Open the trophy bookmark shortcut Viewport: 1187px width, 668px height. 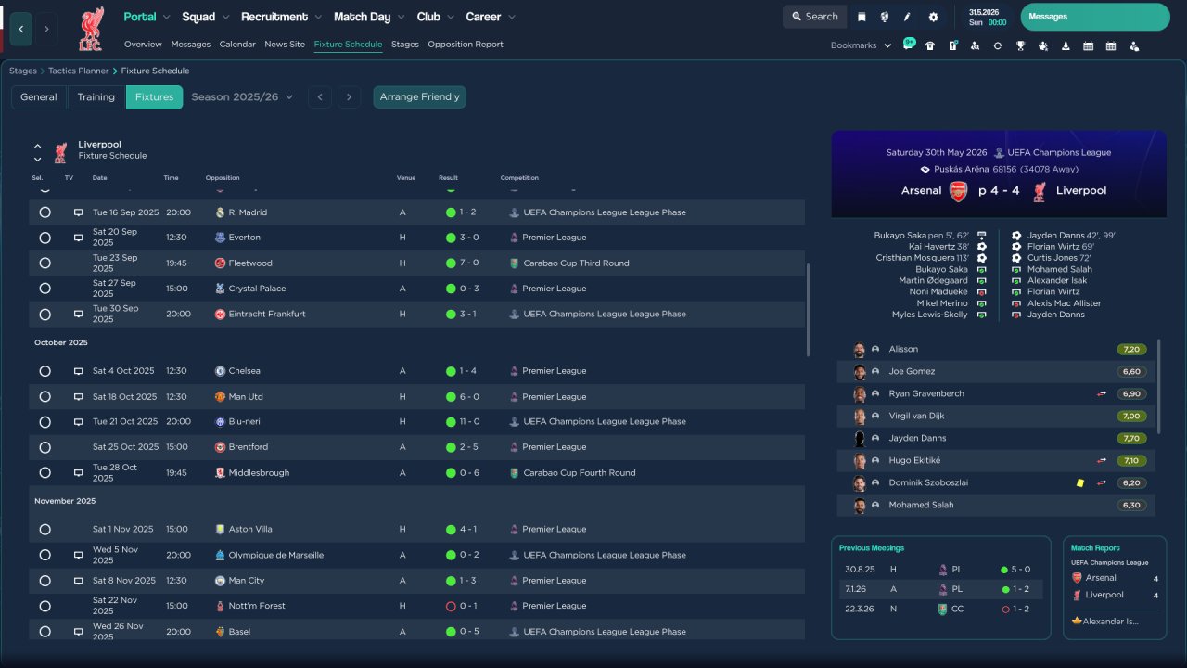(1020, 45)
